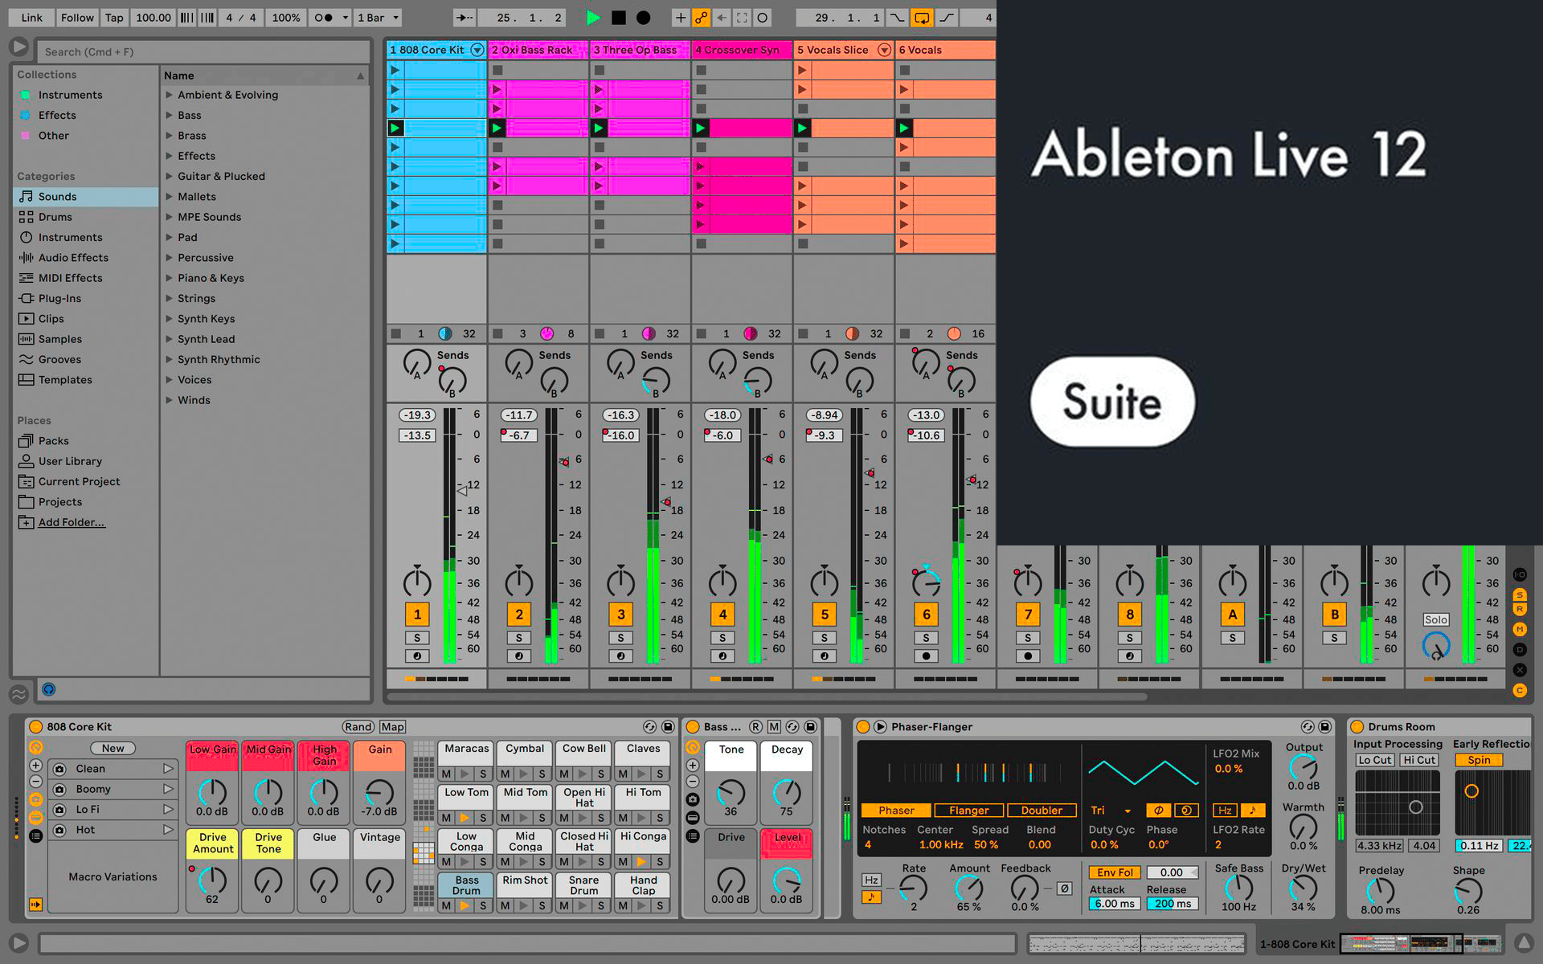Image resolution: width=1543 pixels, height=964 pixels.
Task: Click the MIDI Overdub plus icon
Action: pos(680,18)
